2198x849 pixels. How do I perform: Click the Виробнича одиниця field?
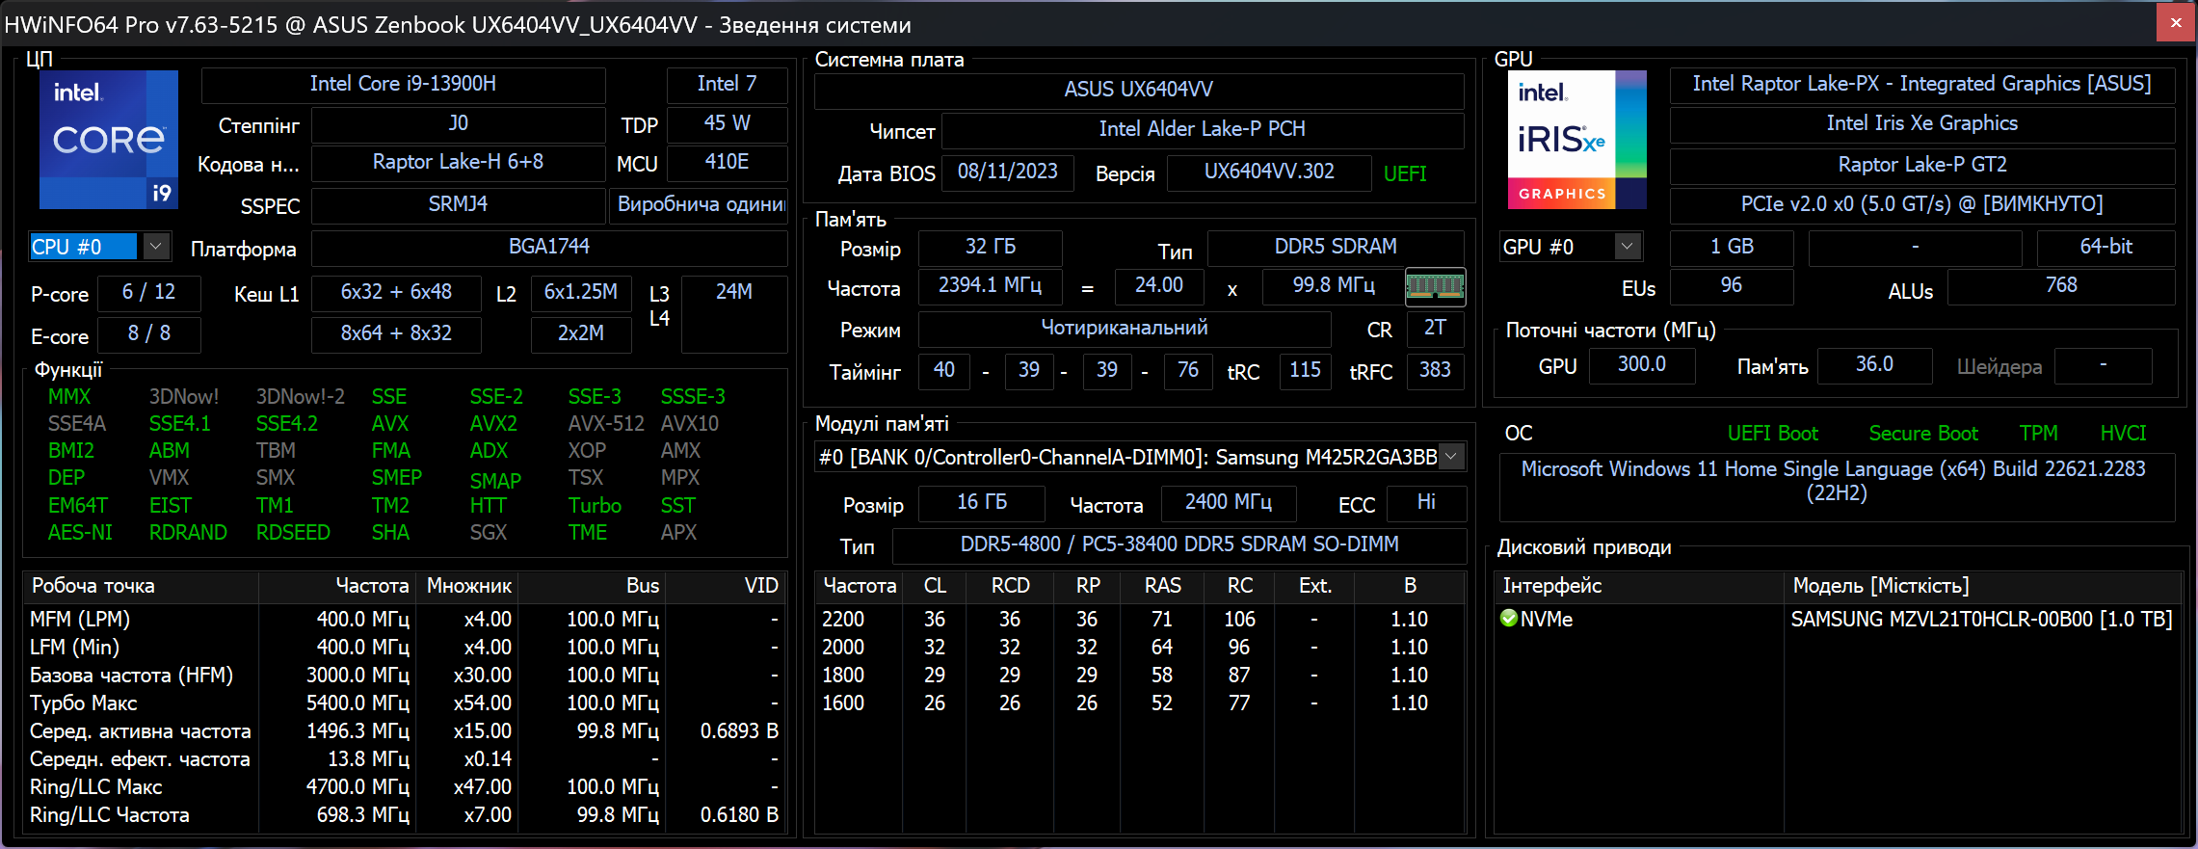click(700, 204)
